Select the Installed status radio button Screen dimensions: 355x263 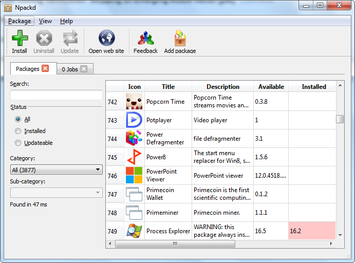click(x=18, y=131)
